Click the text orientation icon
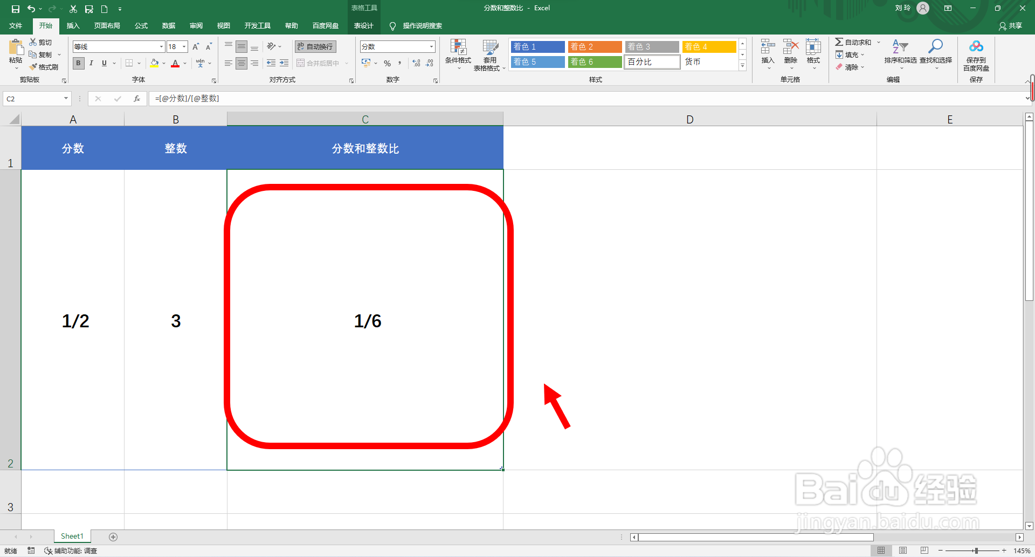 272,47
